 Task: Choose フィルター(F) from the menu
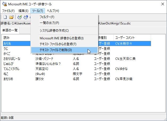(x=64, y=17)
